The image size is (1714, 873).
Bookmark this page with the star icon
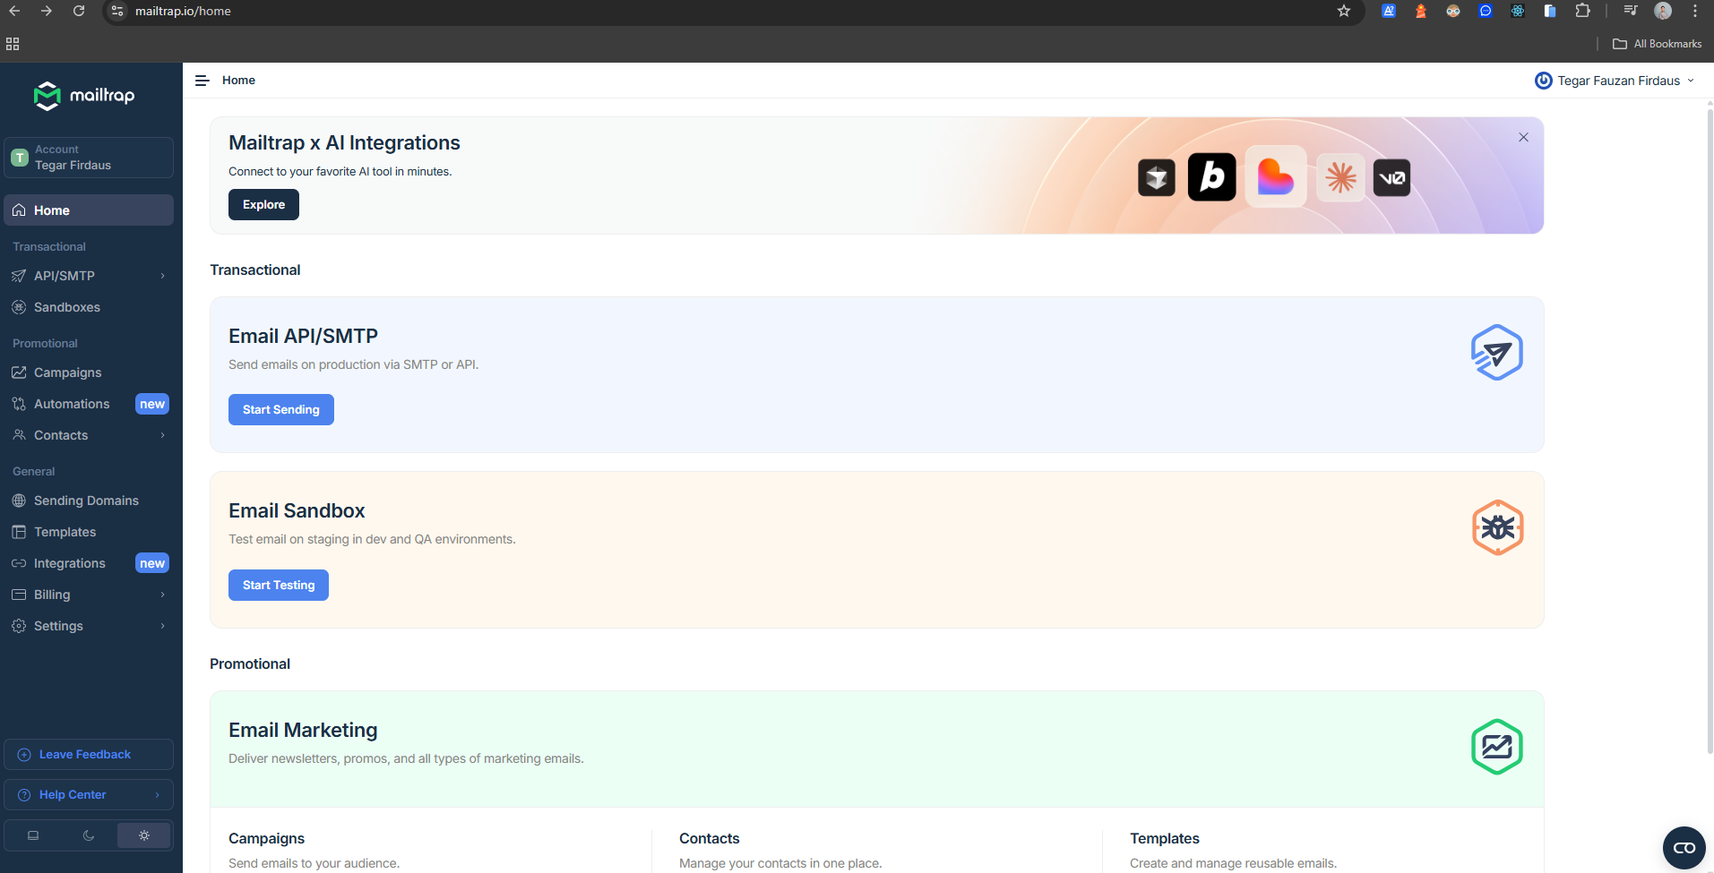1343,11
